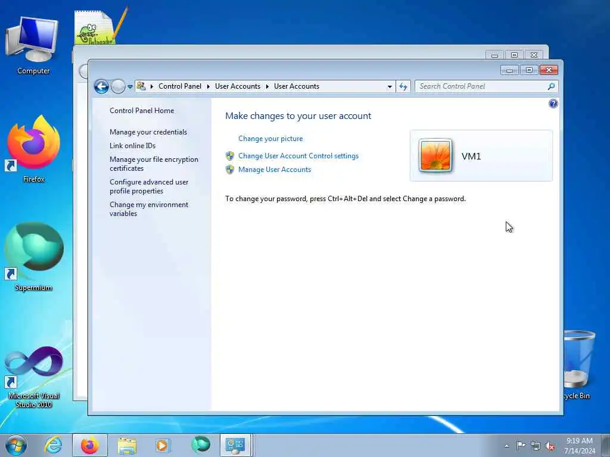The height and width of the screenshot is (457, 610).
Task: Open the Windows Start menu
Action: click(x=16, y=445)
